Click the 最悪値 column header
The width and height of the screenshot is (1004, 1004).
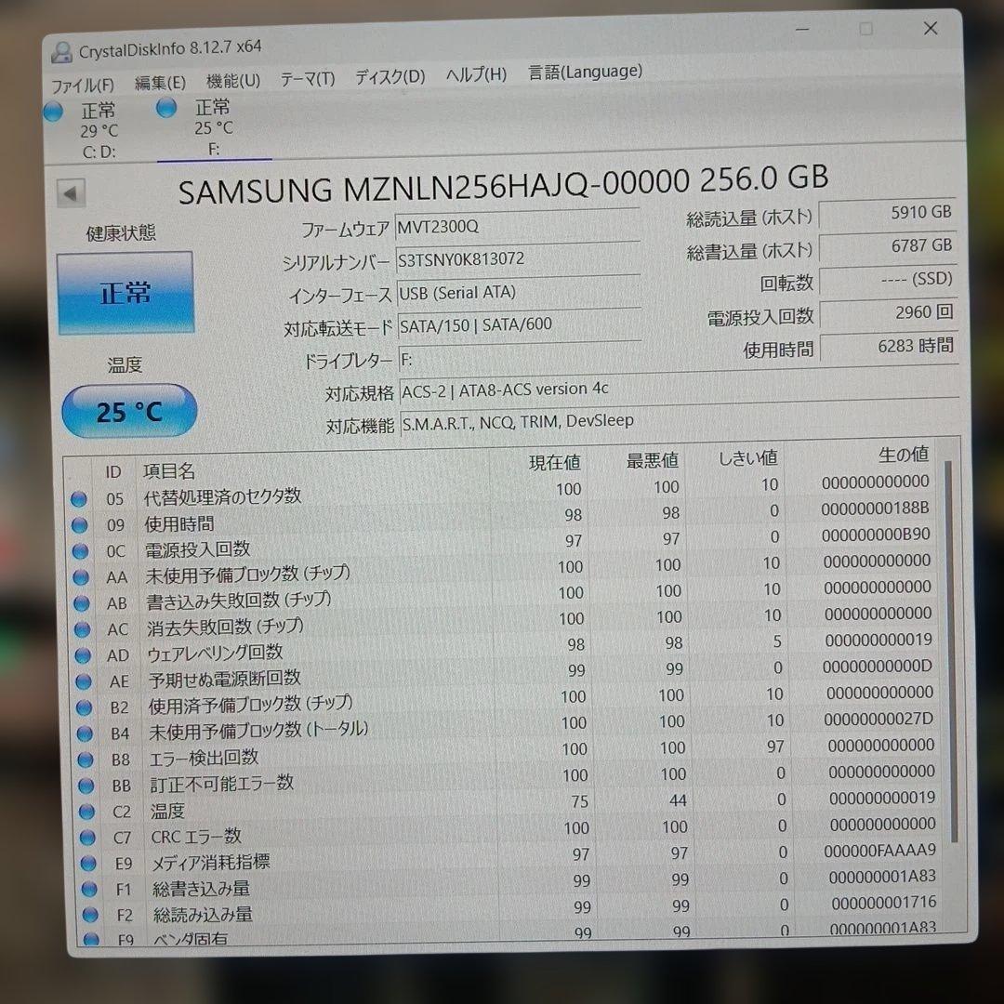[652, 460]
